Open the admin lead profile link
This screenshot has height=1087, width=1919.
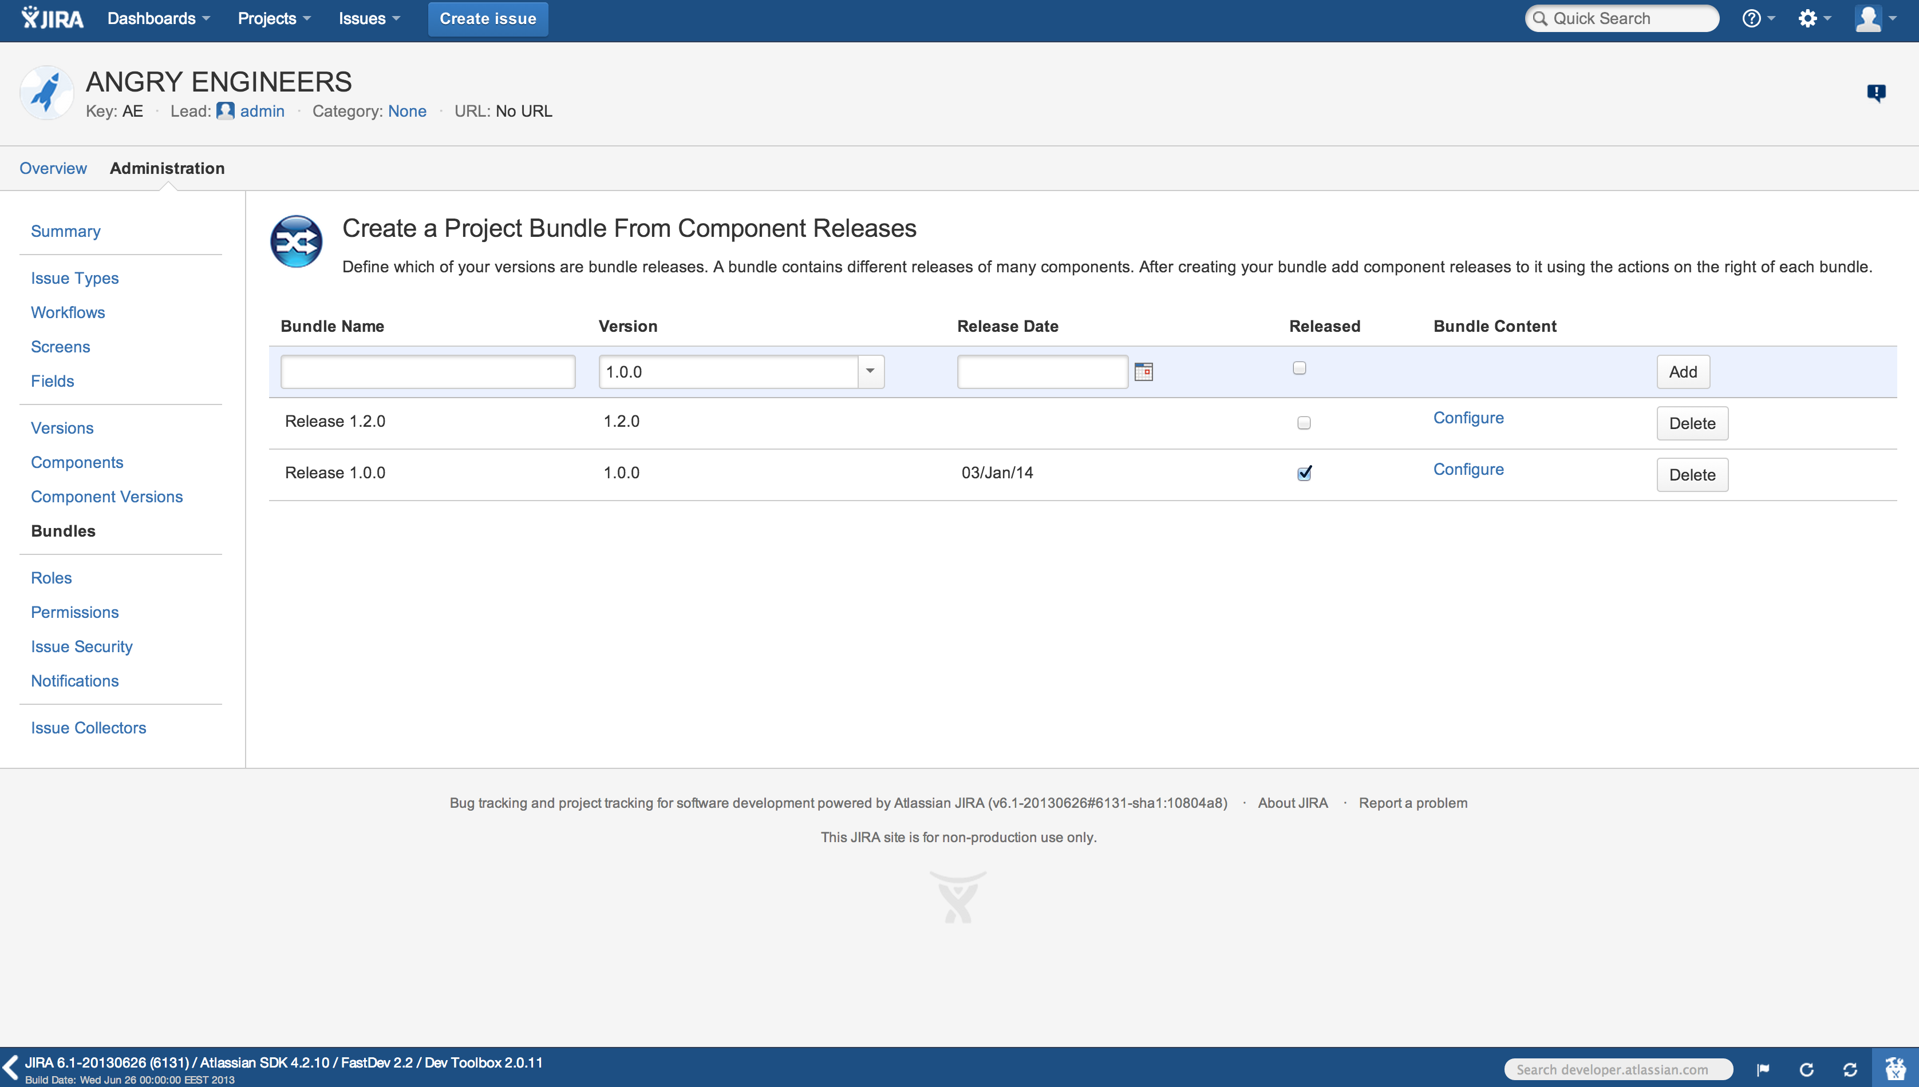click(x=262, y=111)
